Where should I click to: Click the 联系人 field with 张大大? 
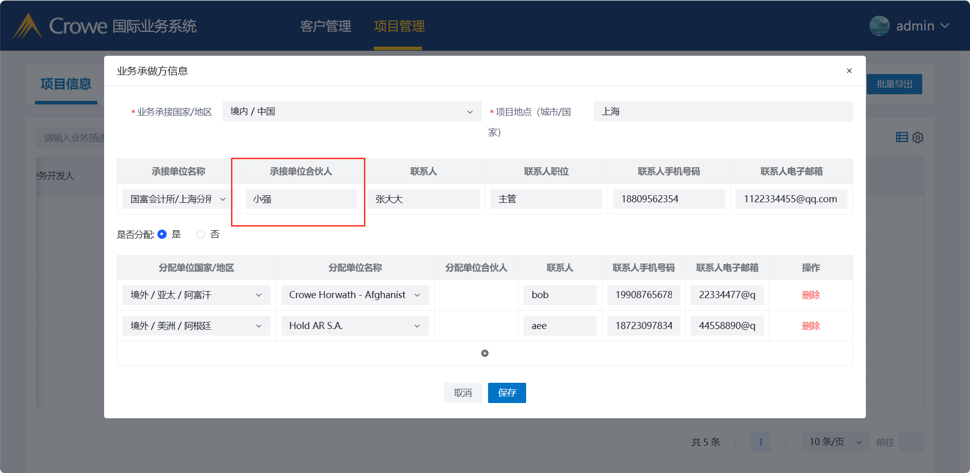(424, 199)
